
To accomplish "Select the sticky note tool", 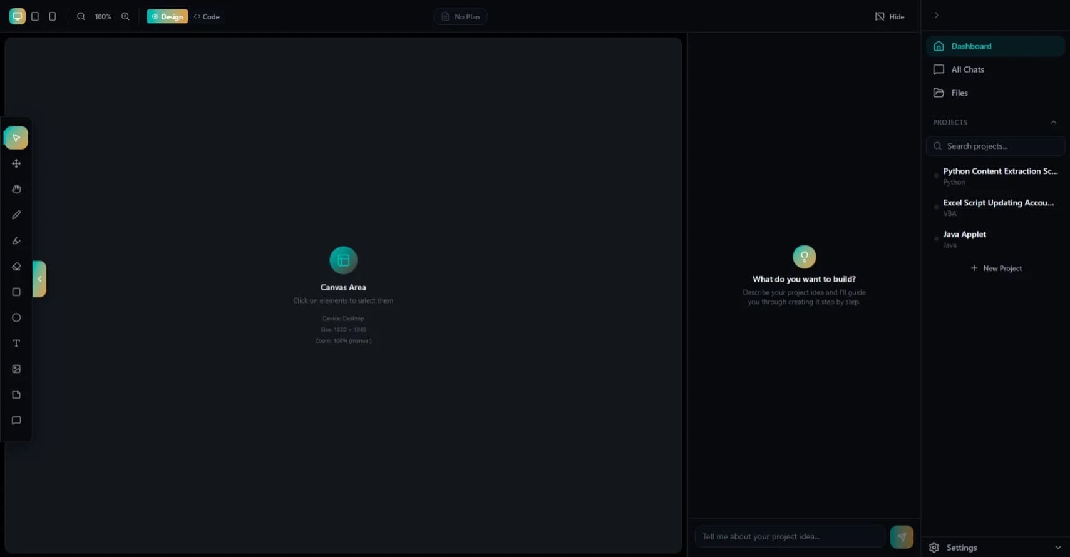I will 16,394.
